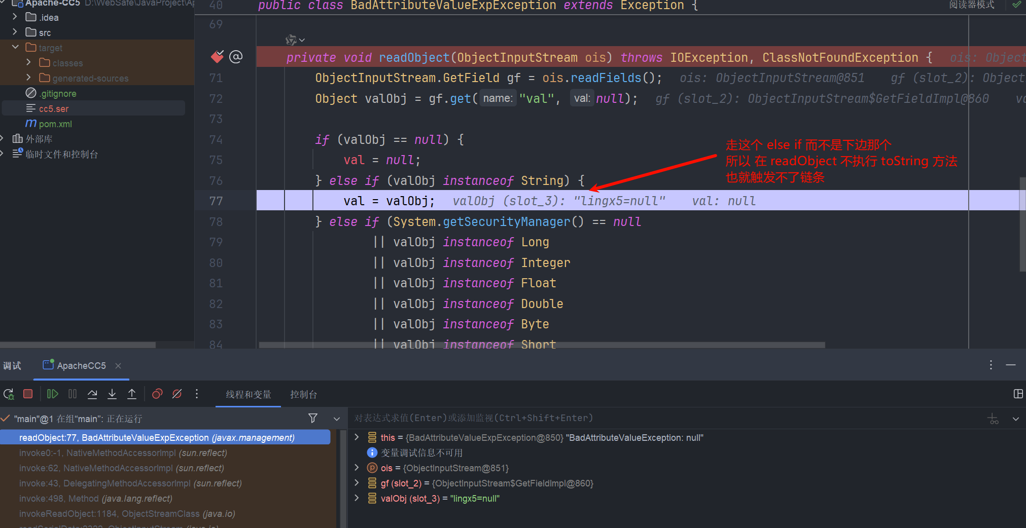Step over the current line
1026x528 pixels.
point(92,394)
